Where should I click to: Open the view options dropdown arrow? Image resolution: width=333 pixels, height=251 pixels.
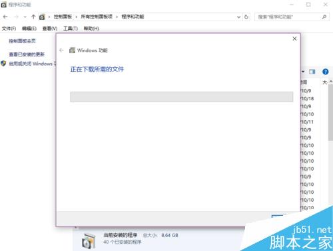(x=303, y=72)
